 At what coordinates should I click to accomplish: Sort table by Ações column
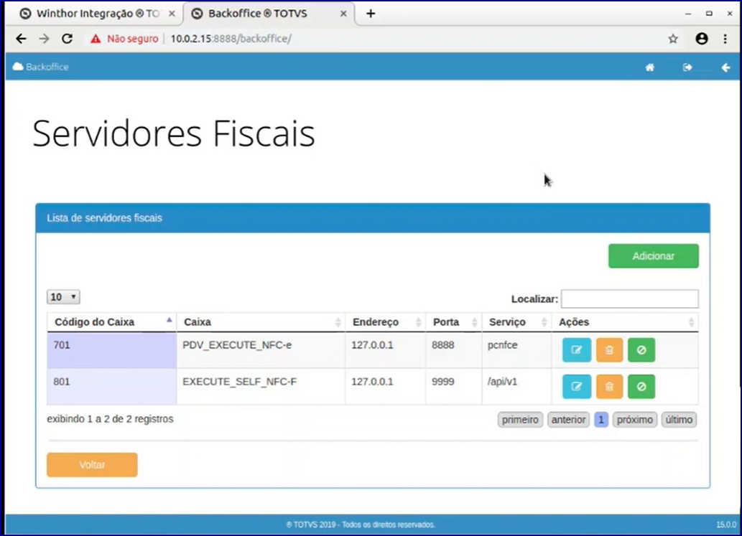pyautogui.click(x=625, y=322)
